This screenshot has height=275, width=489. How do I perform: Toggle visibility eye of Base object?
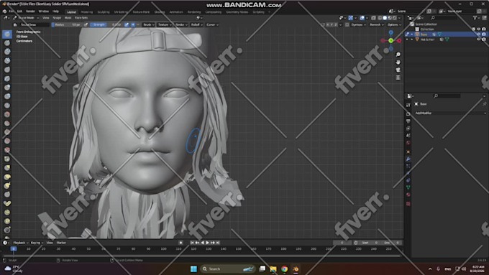[x=478, y=34]
